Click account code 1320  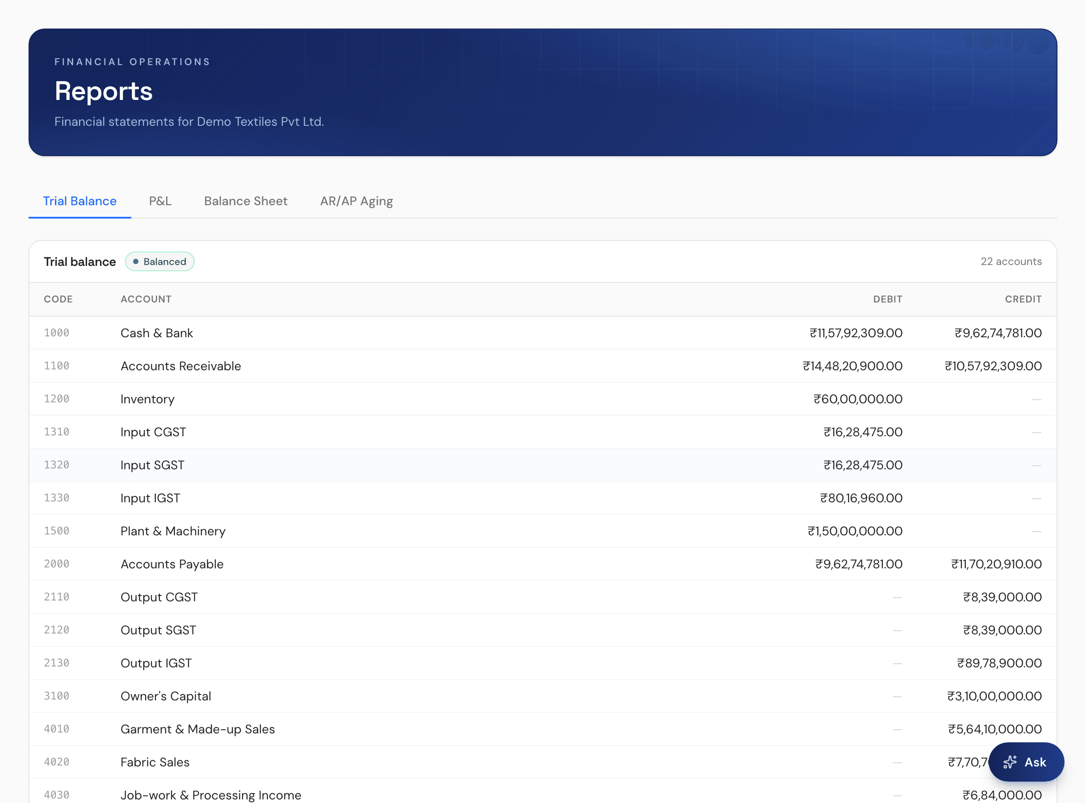point(56,465)
